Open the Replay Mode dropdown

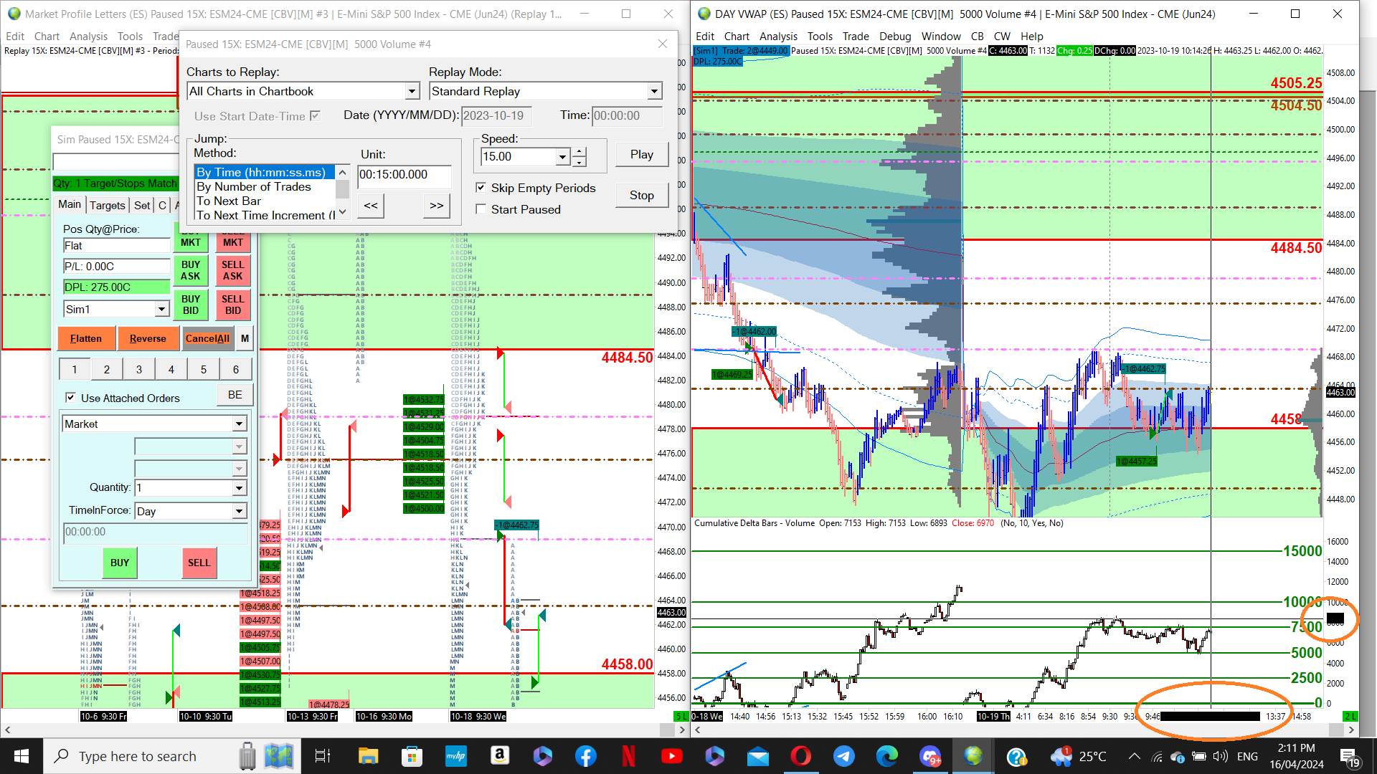click(653, 91)
